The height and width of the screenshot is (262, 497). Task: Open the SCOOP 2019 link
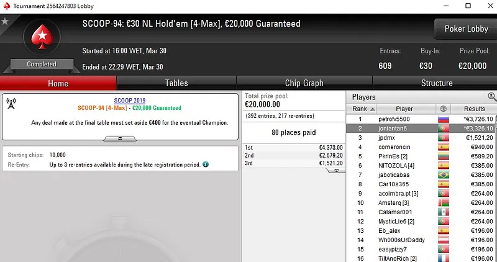(x=129, y=100)
